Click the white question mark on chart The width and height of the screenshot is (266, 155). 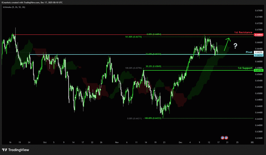coord(235,46)
